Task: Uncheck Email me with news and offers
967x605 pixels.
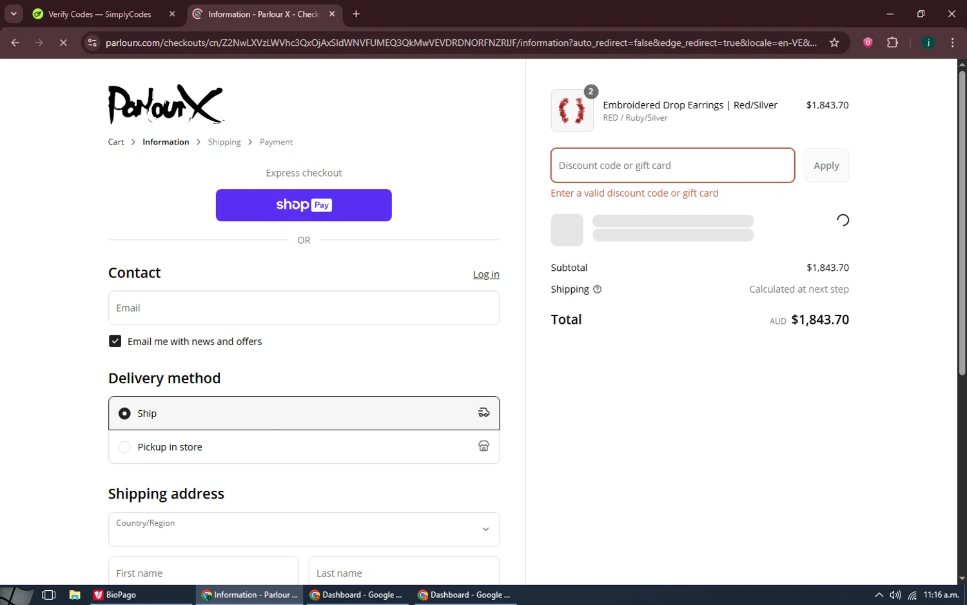Action: (x=115, y=341)
